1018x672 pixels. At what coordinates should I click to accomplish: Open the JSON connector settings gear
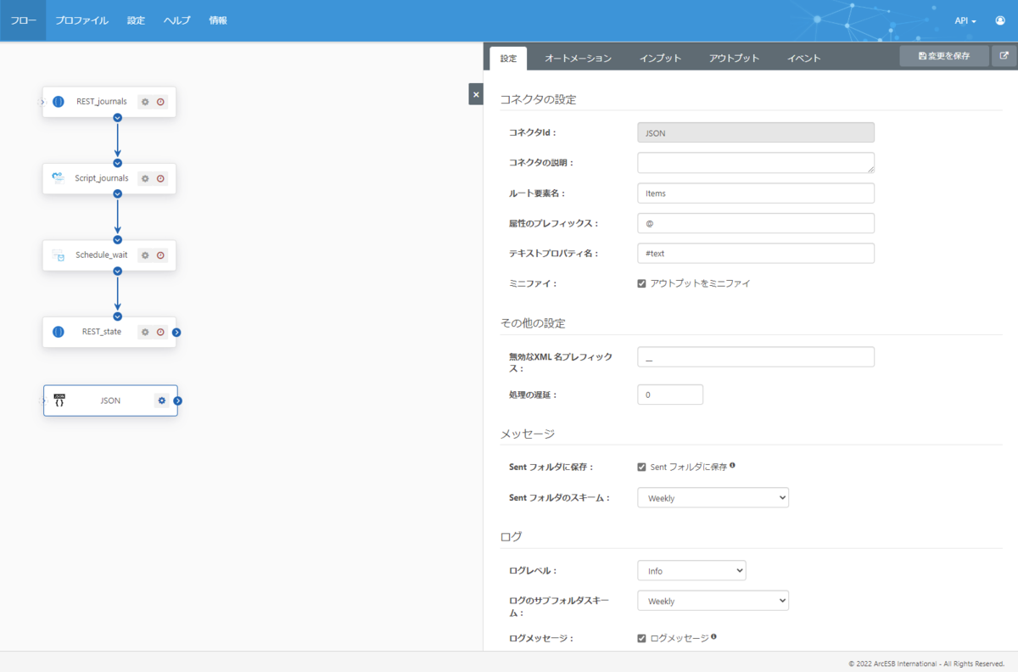[x=161, y=400]
